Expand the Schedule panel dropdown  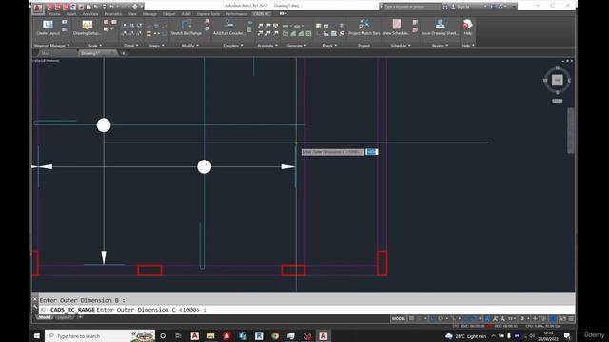(x=400, y=46)
